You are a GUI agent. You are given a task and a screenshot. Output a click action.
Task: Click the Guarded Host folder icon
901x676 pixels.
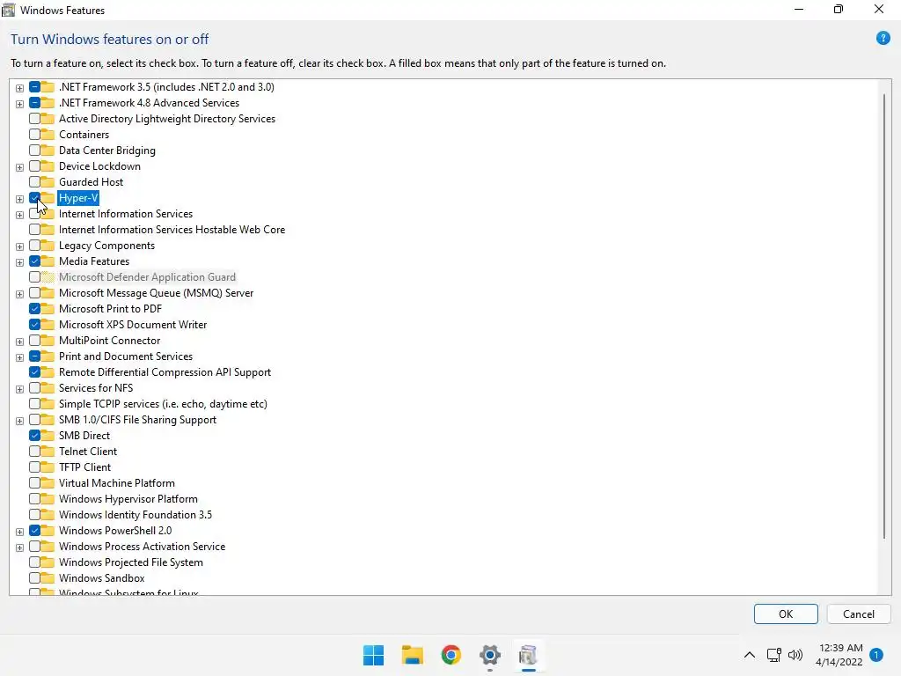[48, 182]
